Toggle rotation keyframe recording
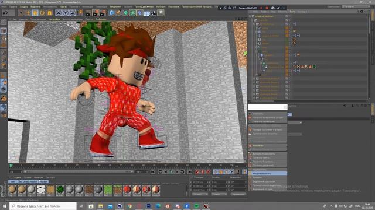This screenshot has width=375, height=210. click(x=226, y=171)
